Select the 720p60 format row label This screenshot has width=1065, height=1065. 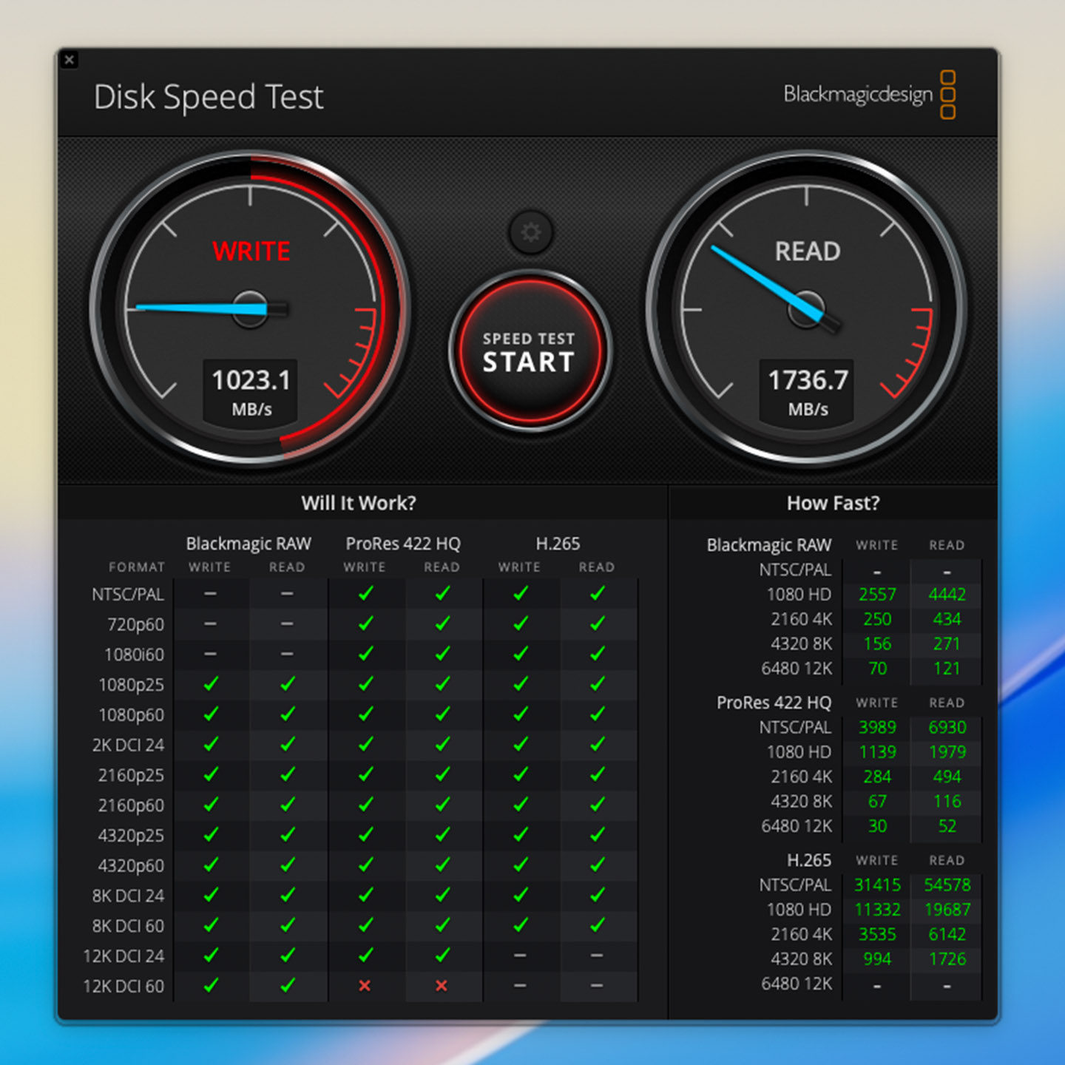[135, 624]
